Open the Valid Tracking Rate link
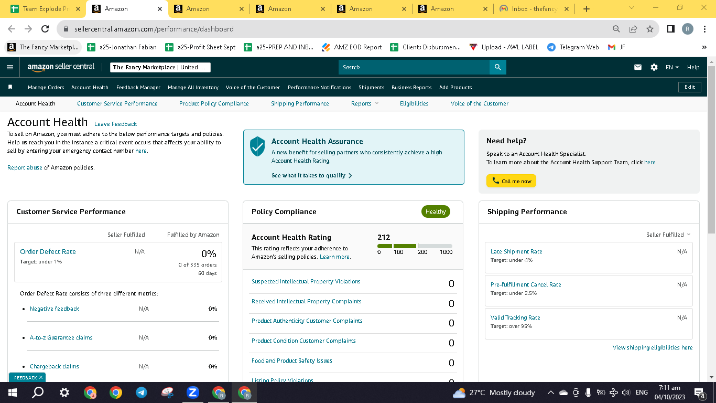Screen dimensions: 716x403 [515, 317]
